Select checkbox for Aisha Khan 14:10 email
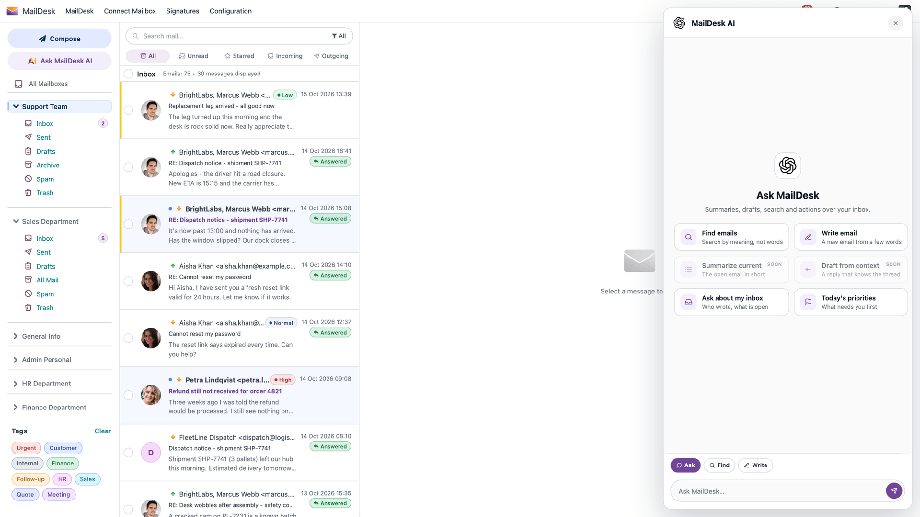This screenshot has height=517, width=920. (128, 281)
